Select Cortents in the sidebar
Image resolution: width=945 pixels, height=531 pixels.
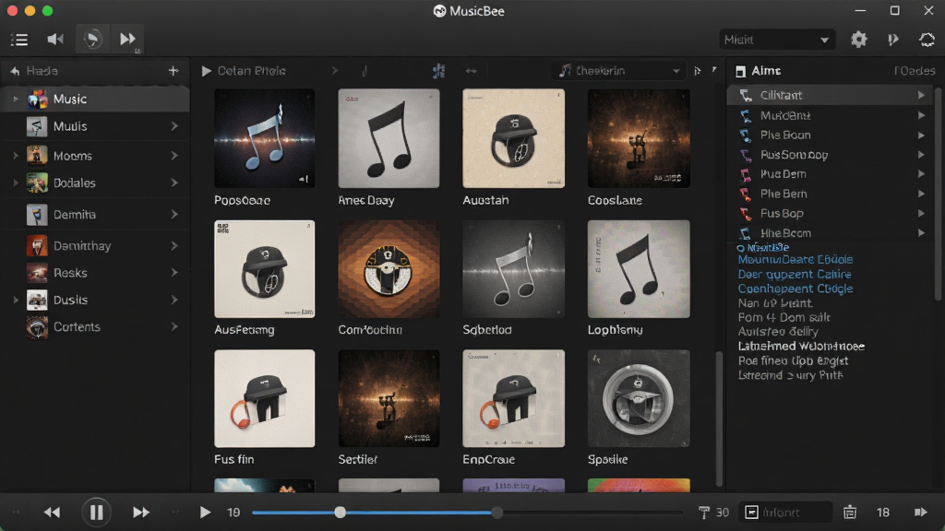tap(95, 327)
